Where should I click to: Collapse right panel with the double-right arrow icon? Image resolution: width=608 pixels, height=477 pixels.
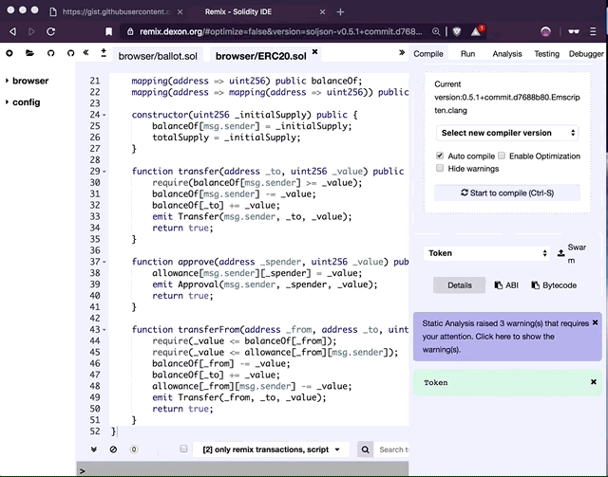pyautogui.click(x=402, y=52)
